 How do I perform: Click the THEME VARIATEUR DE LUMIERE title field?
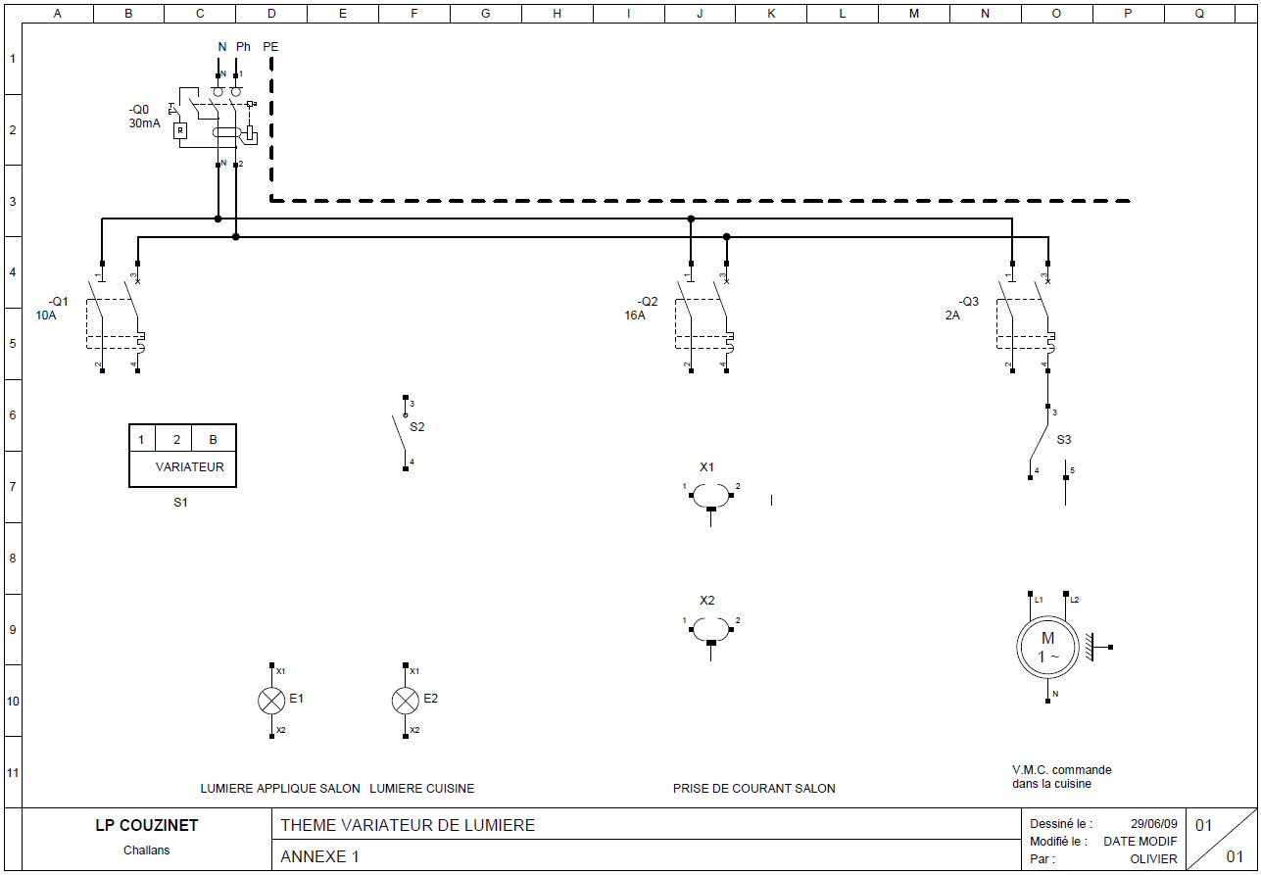tap(408, 825)
